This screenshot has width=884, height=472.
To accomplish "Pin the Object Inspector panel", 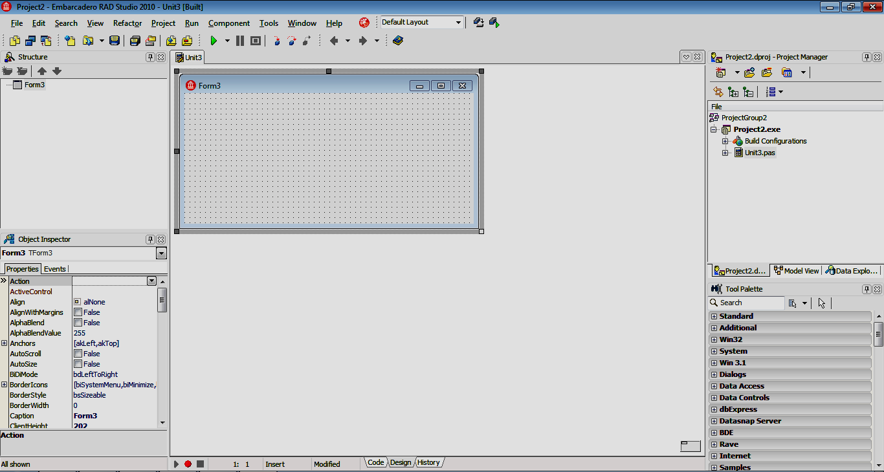I will pyautogui.click(x=150, y=239).
